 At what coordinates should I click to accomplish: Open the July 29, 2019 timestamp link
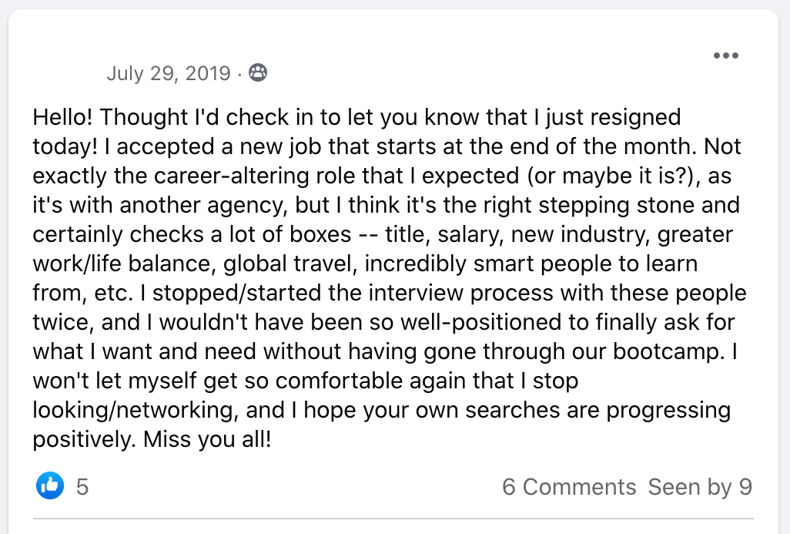pyautogui.click(x=168, y=73)
